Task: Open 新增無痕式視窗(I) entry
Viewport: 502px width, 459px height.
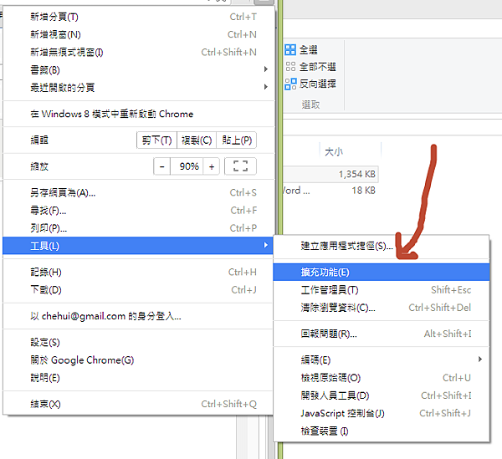Action: click(138, 52)
